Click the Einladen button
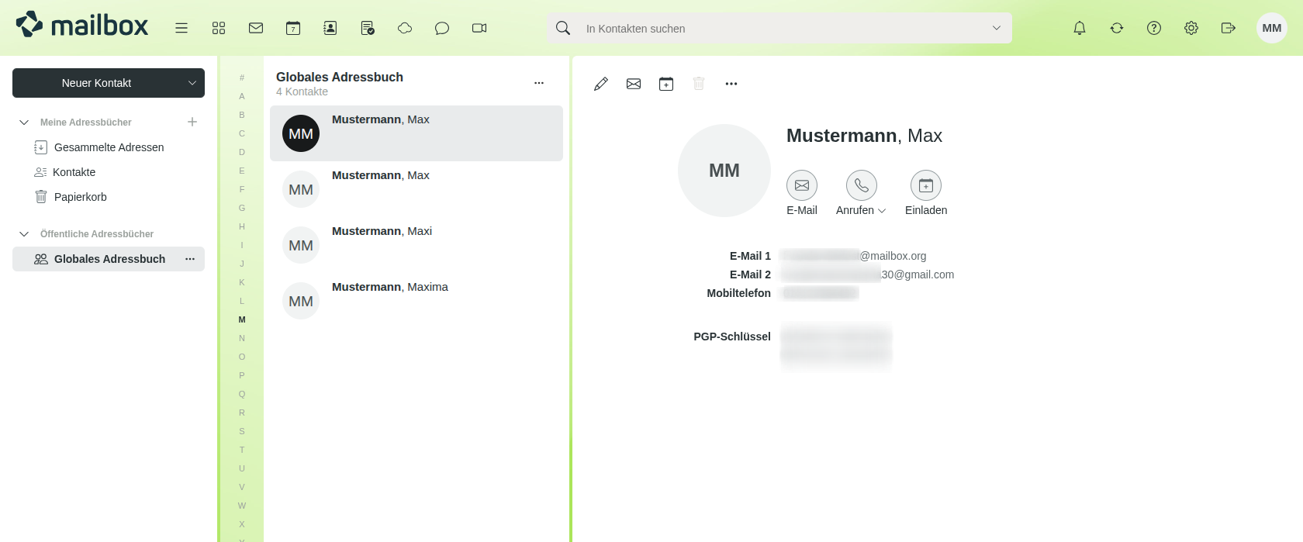The image size is (1303, 542). tap(926, 186)
